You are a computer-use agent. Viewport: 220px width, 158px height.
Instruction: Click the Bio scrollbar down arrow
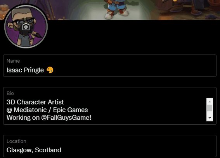[210, 118]
